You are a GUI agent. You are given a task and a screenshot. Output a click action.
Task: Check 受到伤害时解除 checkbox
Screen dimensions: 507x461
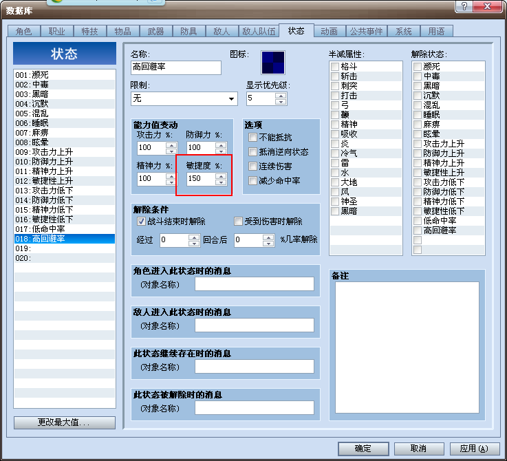click(238, 222)
